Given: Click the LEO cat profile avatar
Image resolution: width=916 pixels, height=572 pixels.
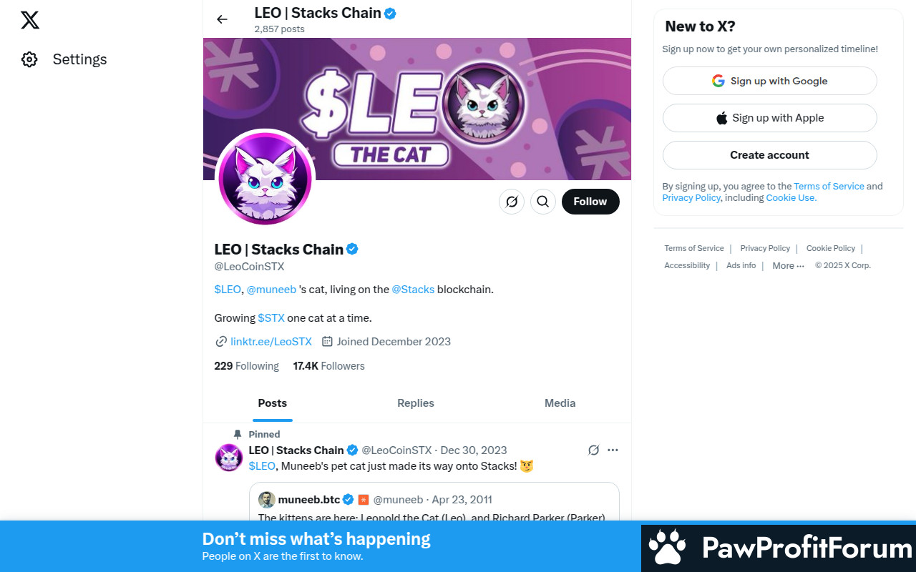Looking at the screenshot, I should point(265,177).
